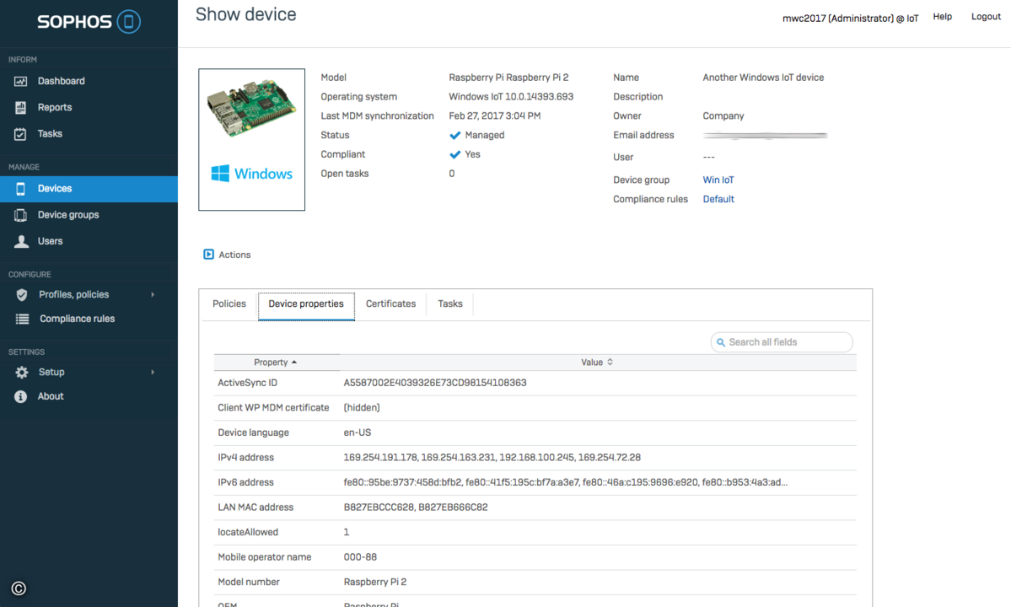
Task: Click the search magnifier icon
Action: tap(721, 342)
